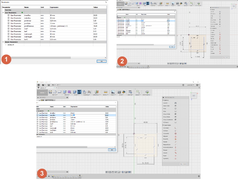Viewport: 238px width, 180px height.
Task: Click horizontal scrollbar in bottom screenshot's Parameters dialog
Action: pyautogui.click(x=62, y=147)
